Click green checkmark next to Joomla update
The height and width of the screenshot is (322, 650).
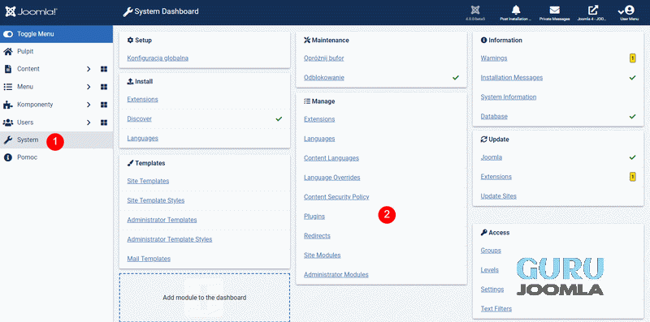pos(632,157)
